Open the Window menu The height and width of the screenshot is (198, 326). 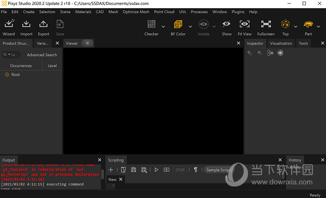coord(220,12)
